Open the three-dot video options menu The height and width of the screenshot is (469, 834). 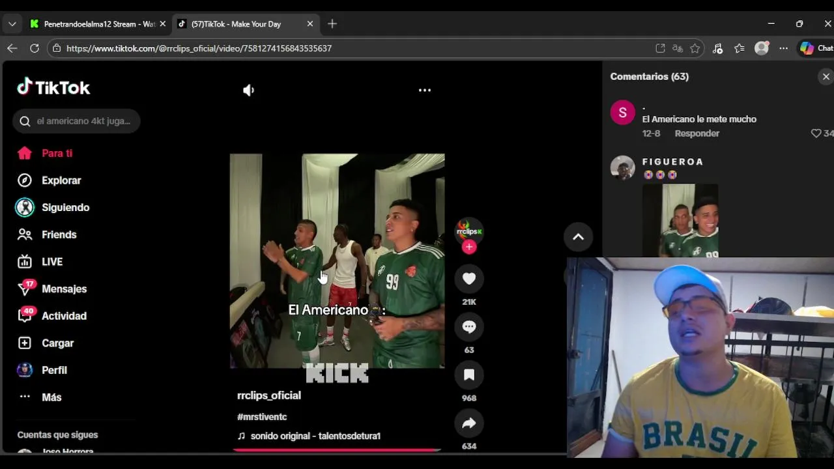(x=425, y=91)
